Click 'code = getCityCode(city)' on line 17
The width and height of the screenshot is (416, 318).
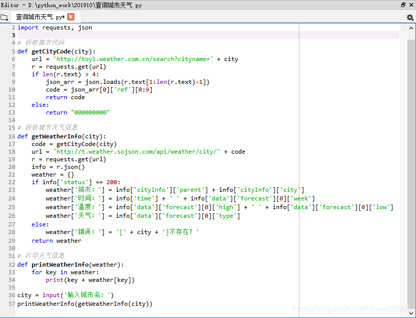point(74,144)
